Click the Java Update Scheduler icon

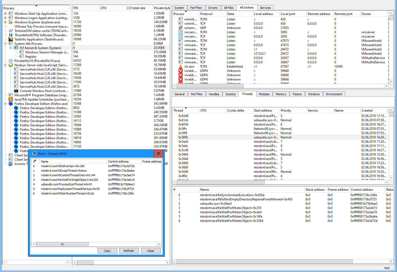click(11, 99)
